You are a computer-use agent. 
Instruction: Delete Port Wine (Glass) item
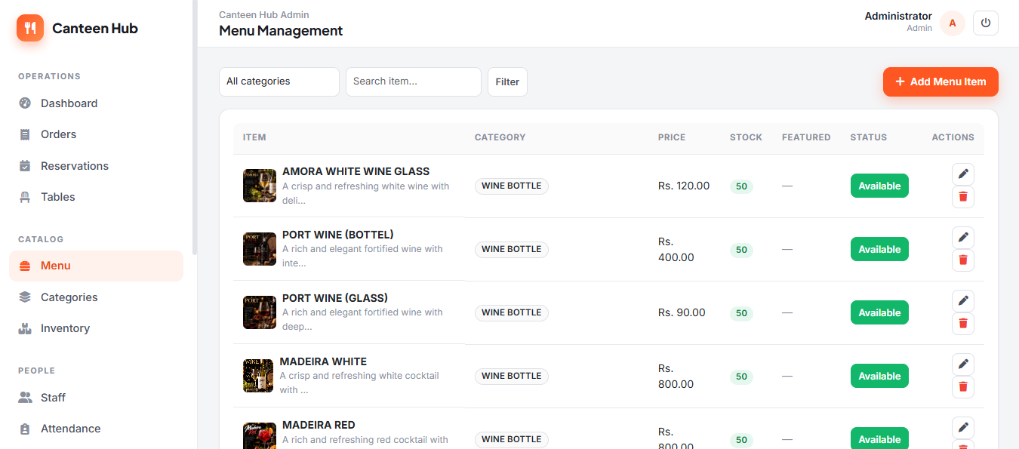coord(963,324)
